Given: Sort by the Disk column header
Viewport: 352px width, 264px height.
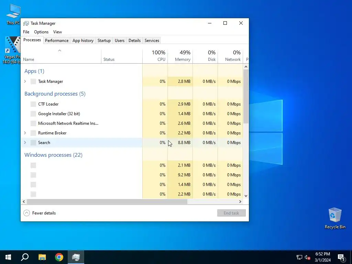Looking at the screenshot, I should (205, 56).
